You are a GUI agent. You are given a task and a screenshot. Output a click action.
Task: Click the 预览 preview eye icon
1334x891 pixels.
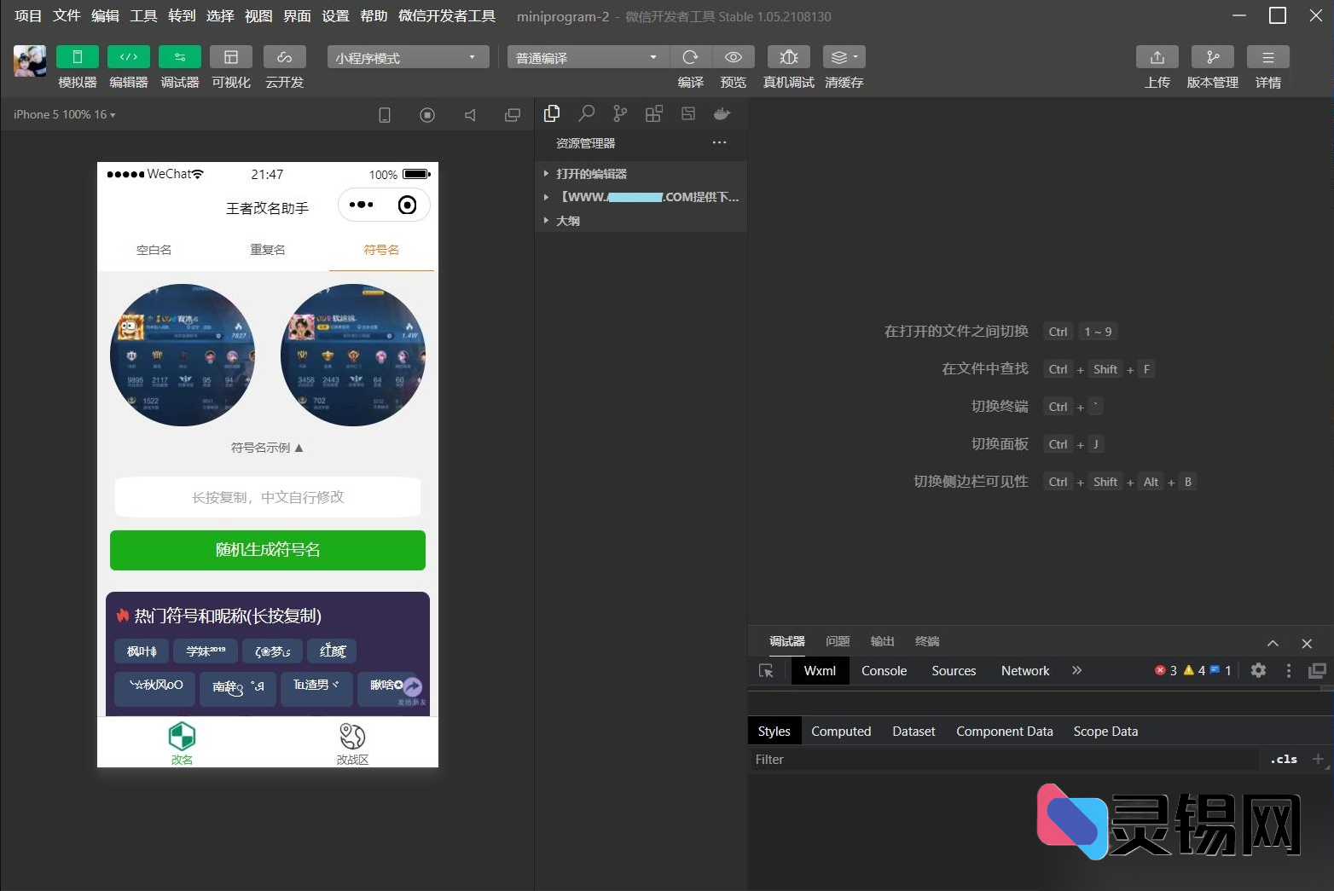pos(733,57)
